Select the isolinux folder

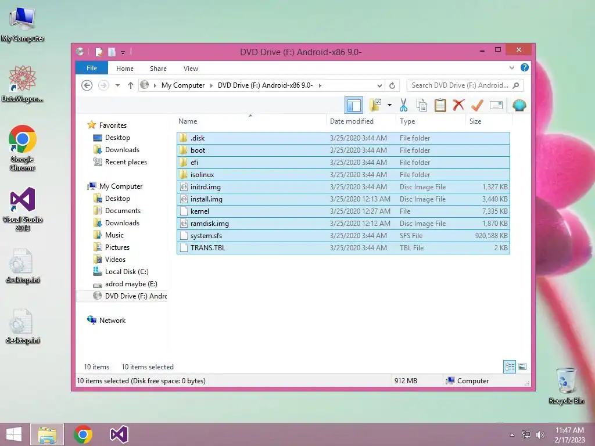(x=343, y=174)
